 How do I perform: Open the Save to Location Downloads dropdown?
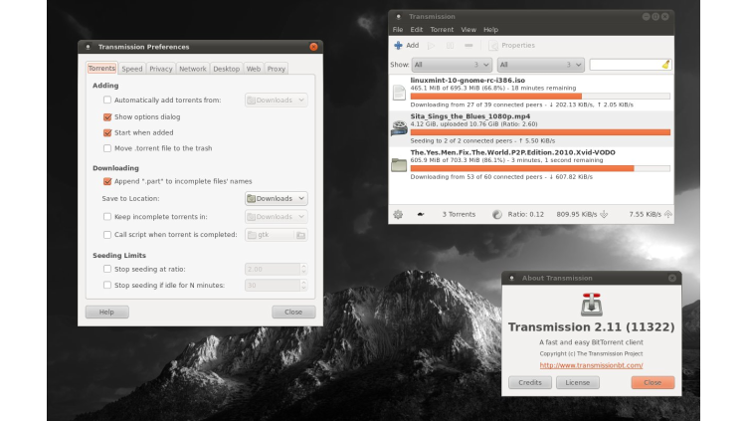pos(277,198)
